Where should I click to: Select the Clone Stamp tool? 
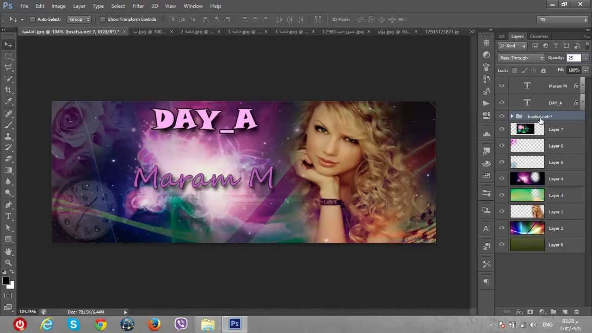pyautogui.click(x=8, y=136)
